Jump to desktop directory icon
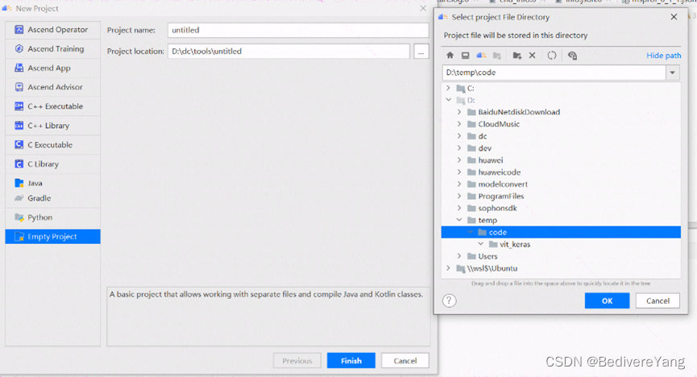This screenshot has height=377, width=697. (465, 56)
